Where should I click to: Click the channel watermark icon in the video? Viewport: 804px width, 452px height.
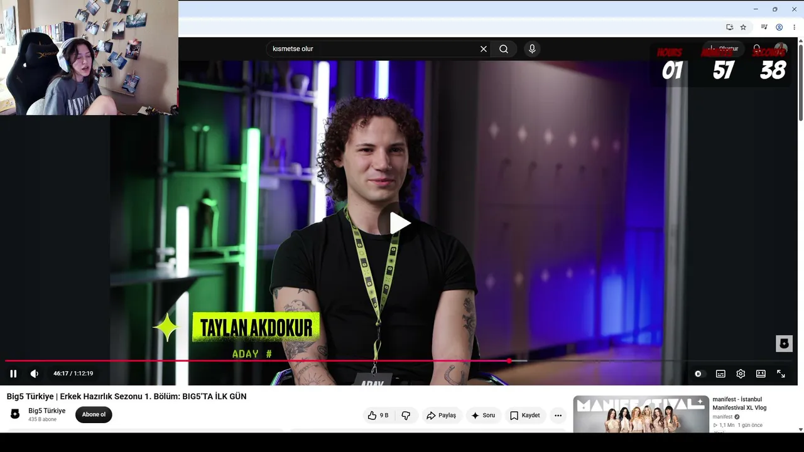[x=784, y=343]
